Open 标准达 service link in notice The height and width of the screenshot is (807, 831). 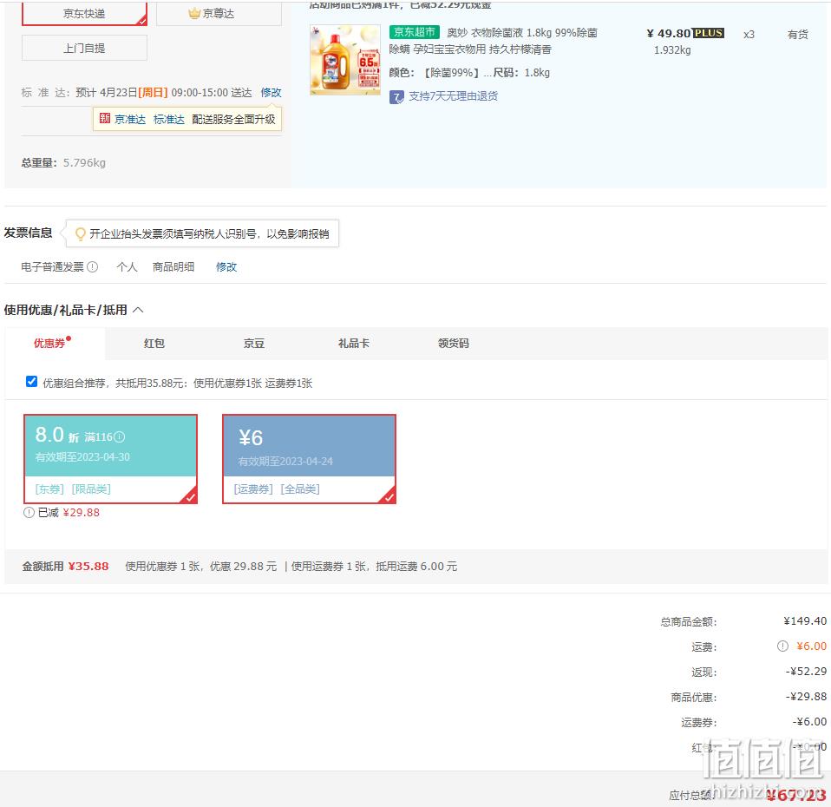(x=168, y=119)
